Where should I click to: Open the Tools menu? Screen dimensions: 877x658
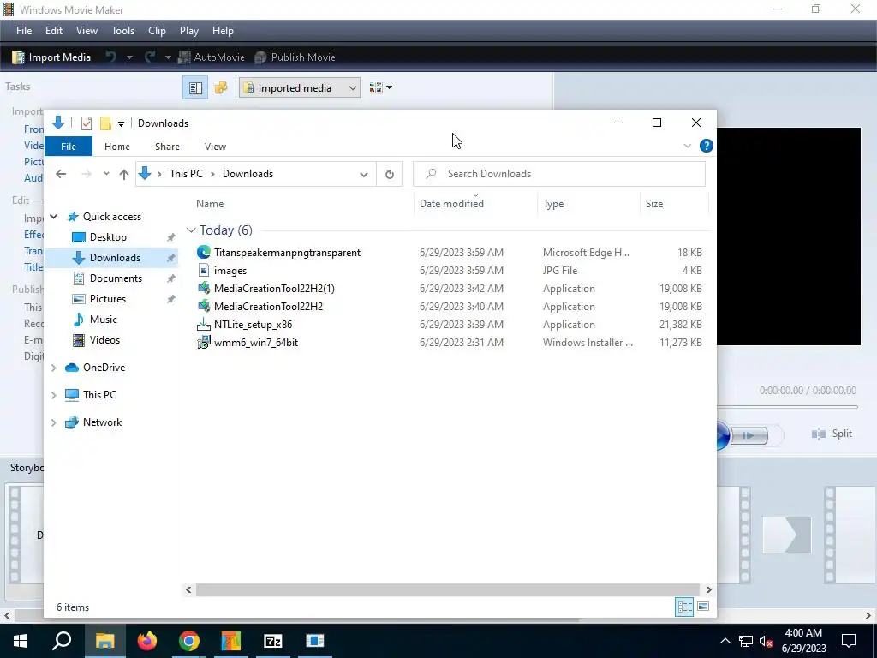tap(122, 31)
